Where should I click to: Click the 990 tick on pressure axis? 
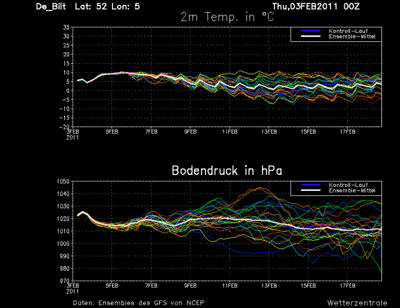tap(64, 256)
